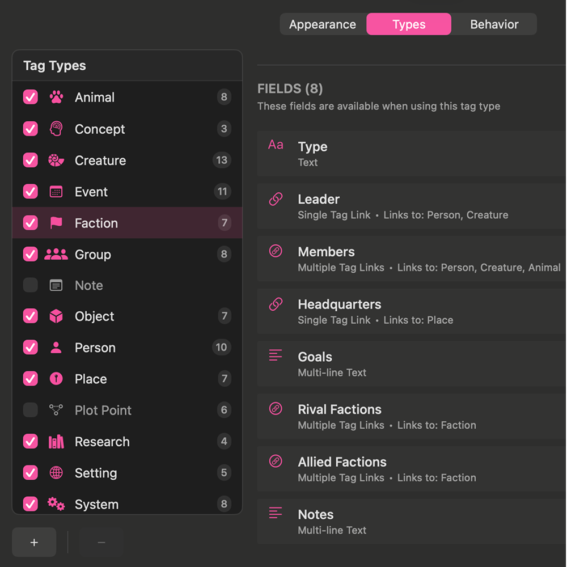Open the Behavior tab
This screenshot has height=567, width=567.
coord(494,24)
